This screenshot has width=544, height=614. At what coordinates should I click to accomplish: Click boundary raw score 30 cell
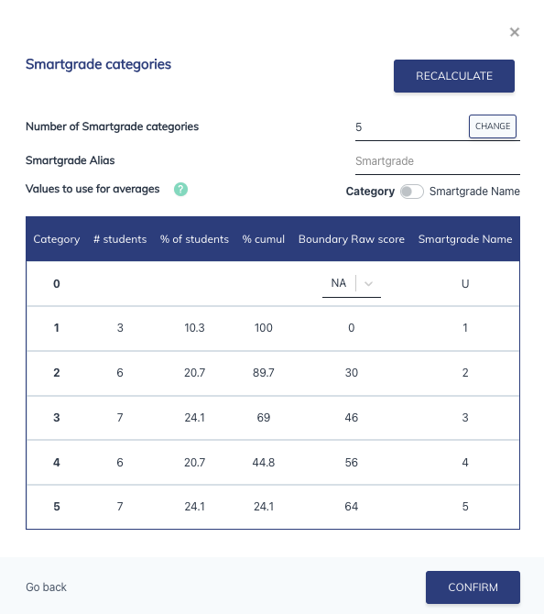352,372
